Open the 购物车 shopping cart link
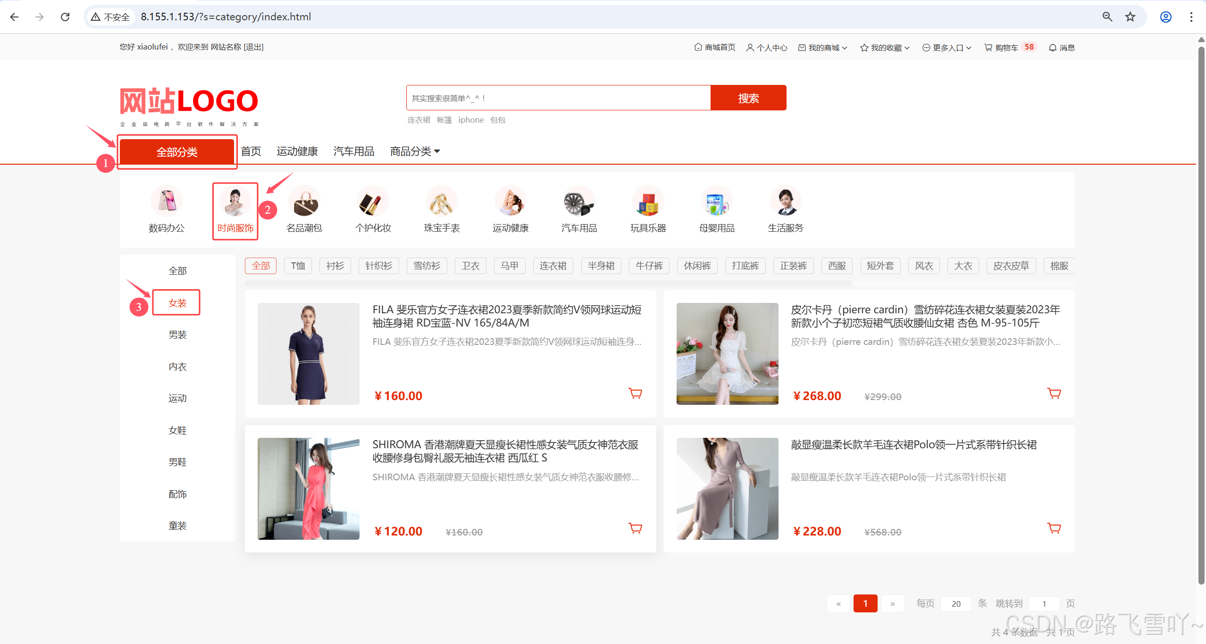This screenshot has width=1206, height=644. click(x=1005, y=48)
